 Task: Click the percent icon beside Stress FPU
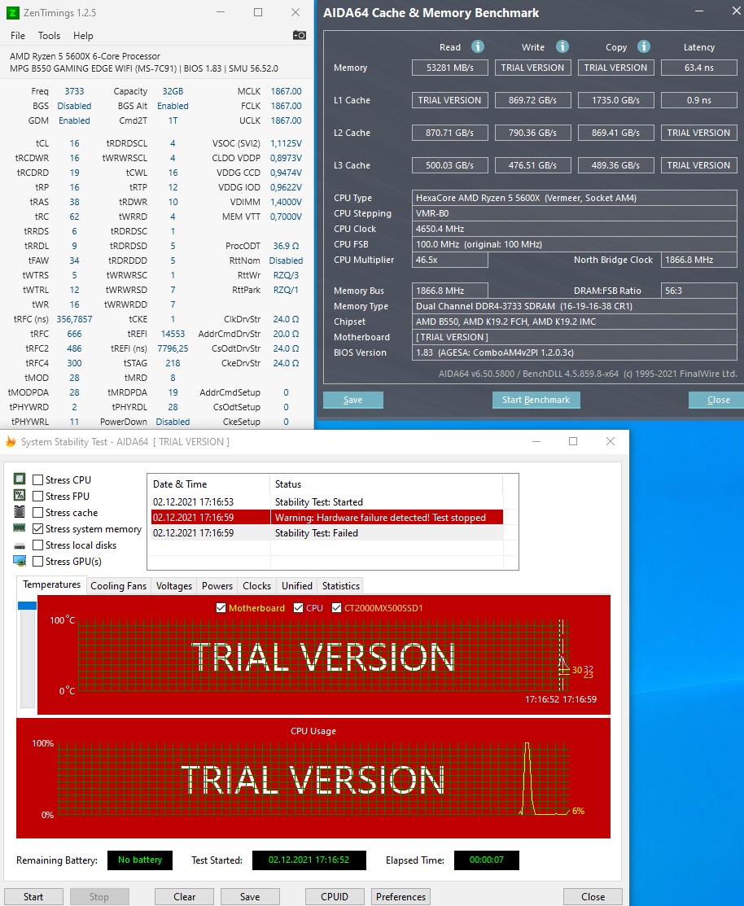click(20, 495)
